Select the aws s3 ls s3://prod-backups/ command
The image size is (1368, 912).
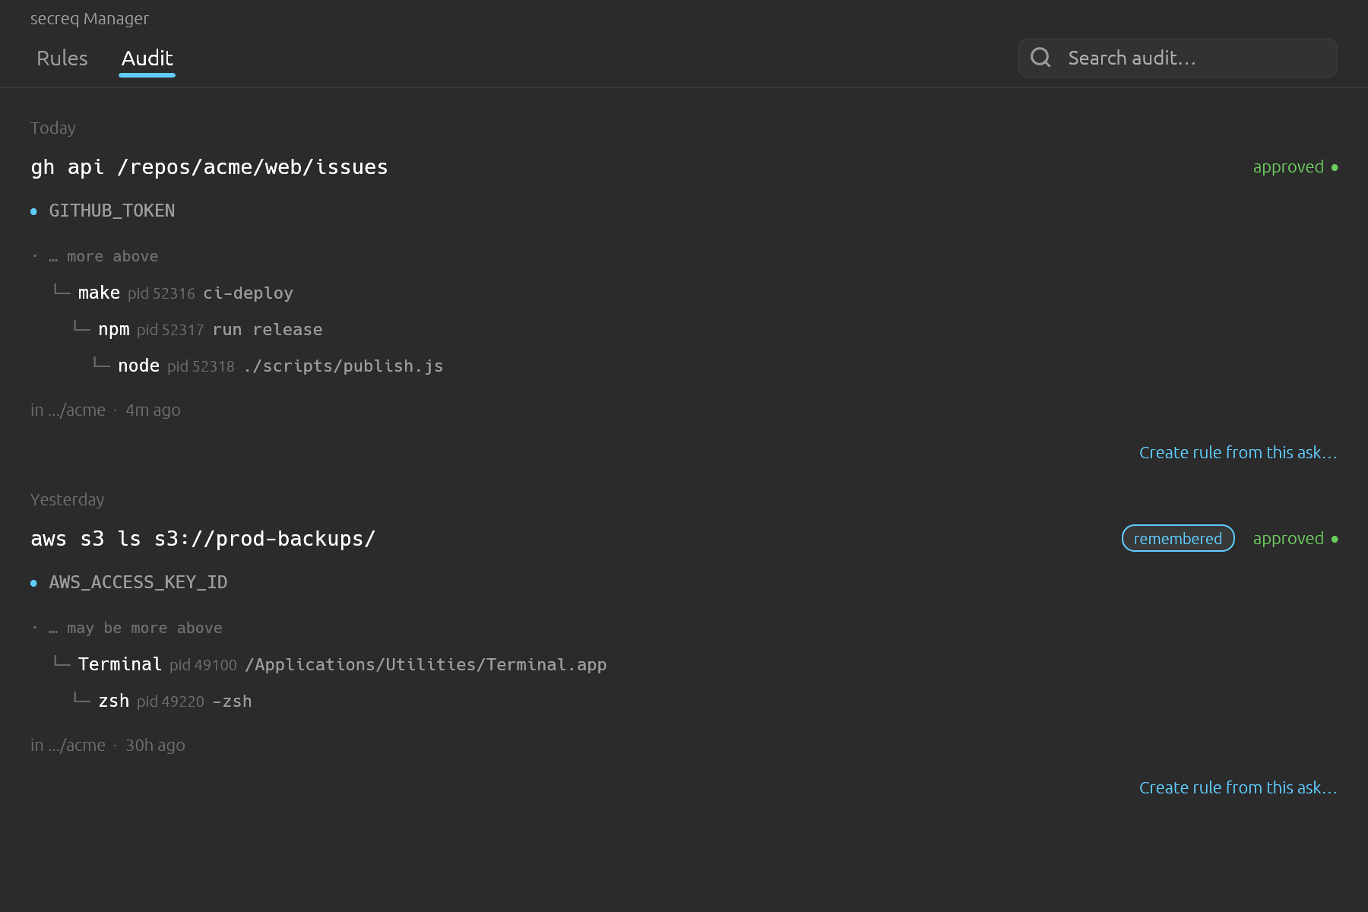point(203,539)
